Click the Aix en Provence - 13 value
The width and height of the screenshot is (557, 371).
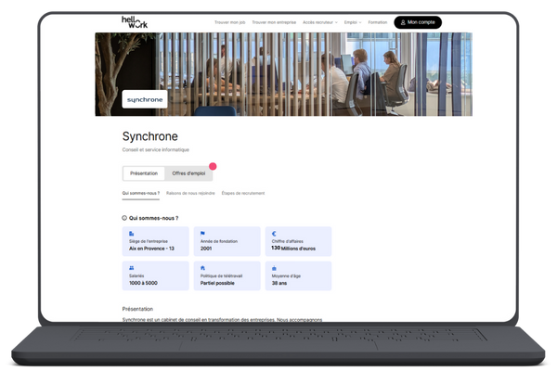[x=151, y=249]
